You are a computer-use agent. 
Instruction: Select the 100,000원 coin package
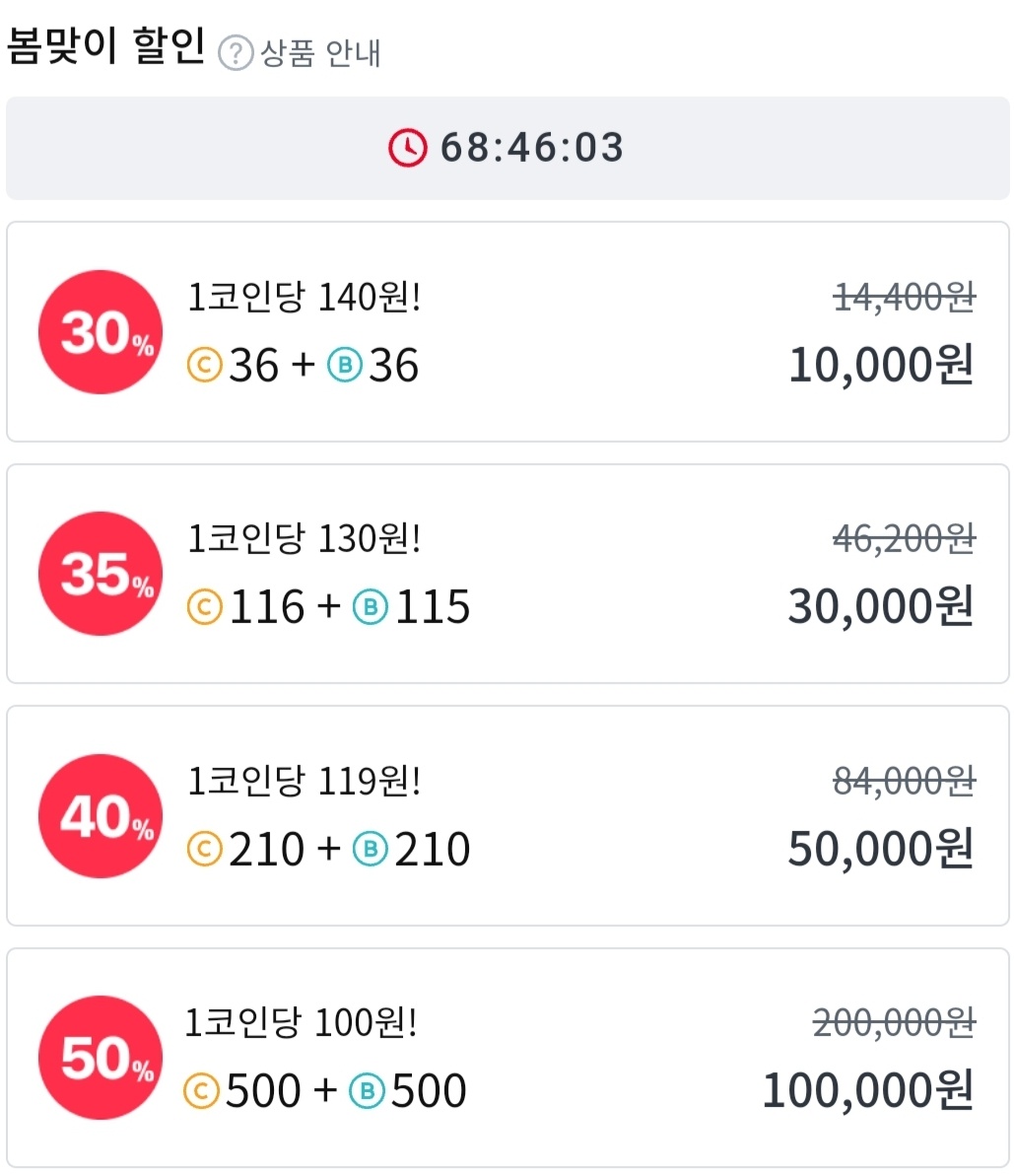pyautogui.click(x=507, y=1058)
